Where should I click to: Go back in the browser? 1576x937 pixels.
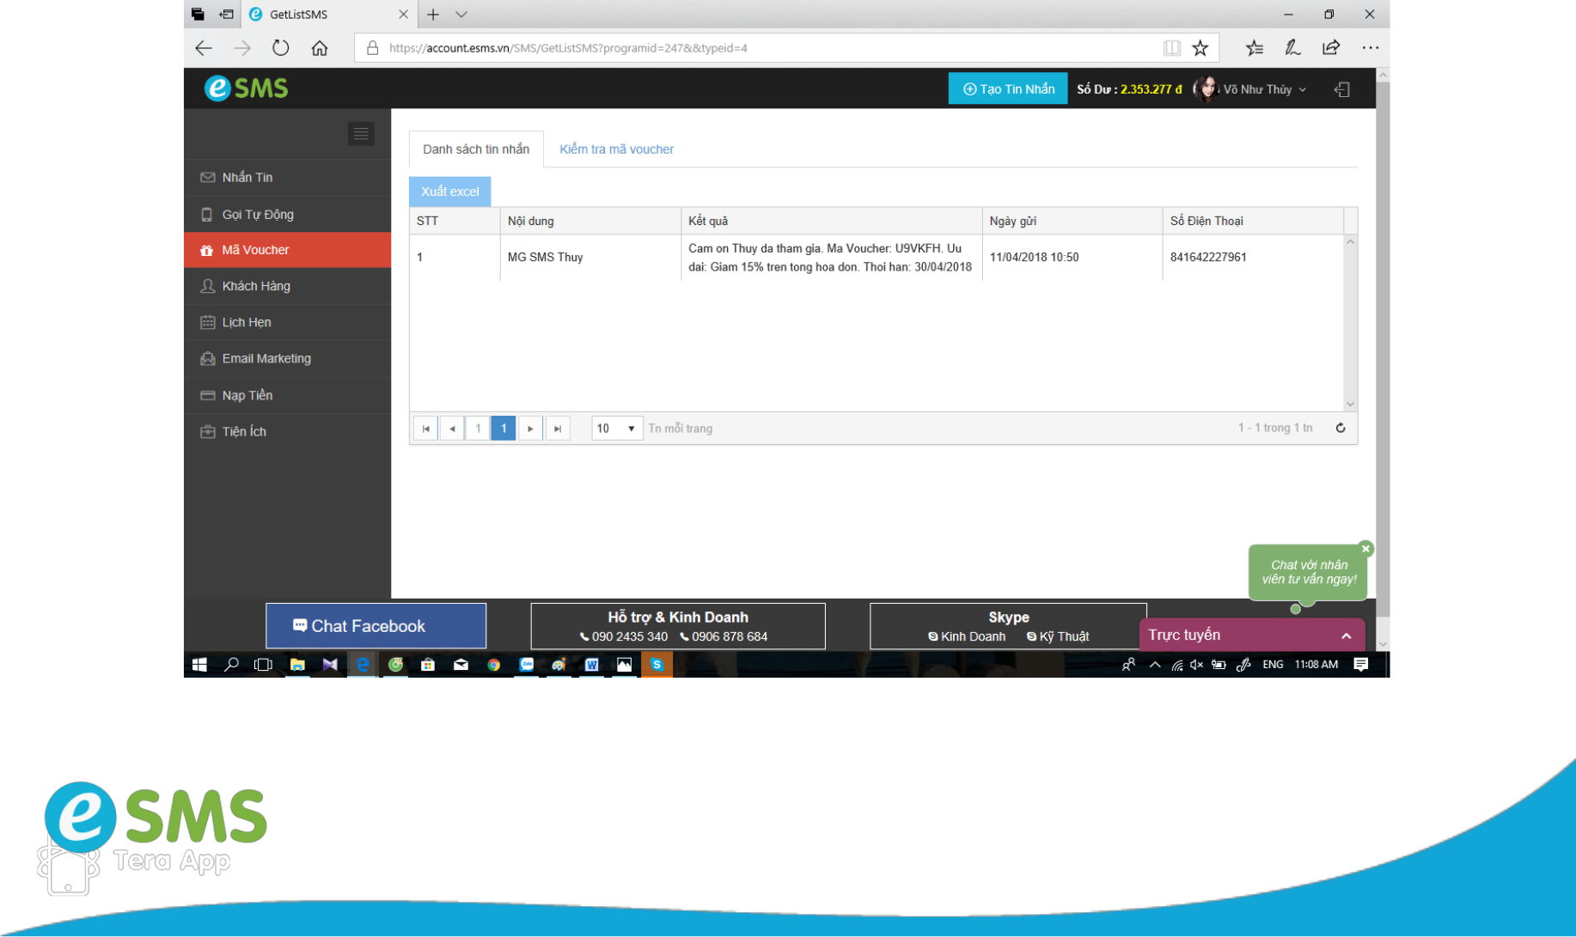point(204,48)
